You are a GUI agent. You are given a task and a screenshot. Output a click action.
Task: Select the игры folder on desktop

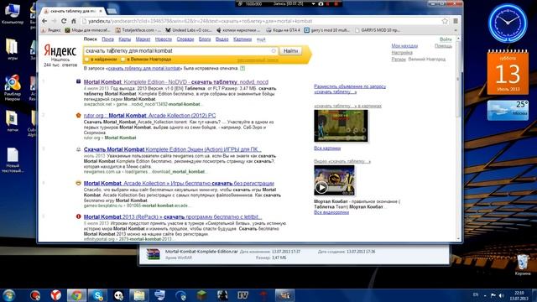pos(13,49)
